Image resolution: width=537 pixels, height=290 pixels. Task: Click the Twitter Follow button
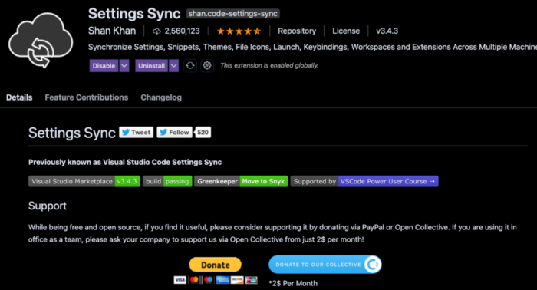(174, 132)
